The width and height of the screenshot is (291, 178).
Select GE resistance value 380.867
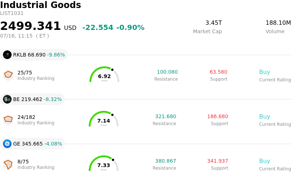tap(166, 161)
